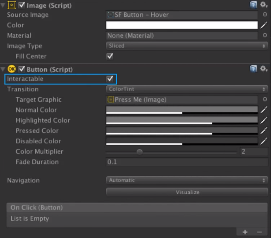Viewport: 271px width, 238px height.
Task: Open help for Button (Script) component
Action: [253, 69]
